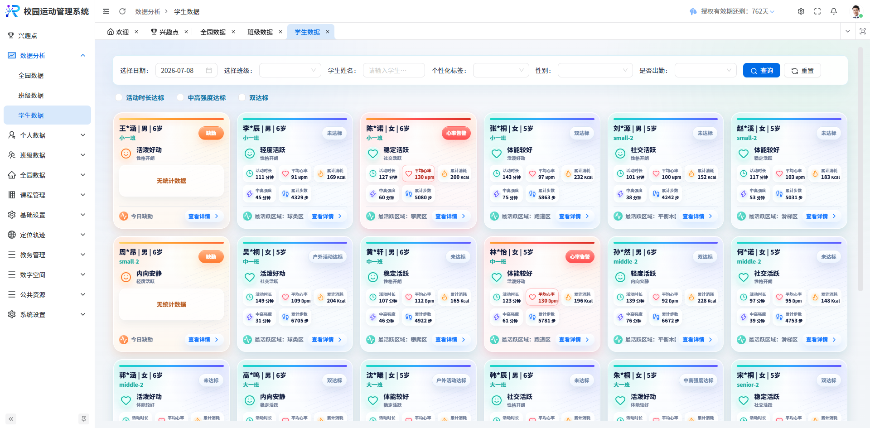Toggle fullscreen mode icon

817,11
